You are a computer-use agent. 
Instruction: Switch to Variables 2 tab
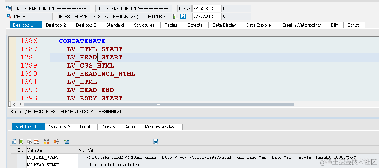coord(59,127)
